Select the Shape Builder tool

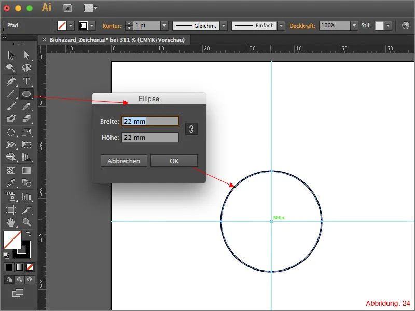[x=11, y=157]
